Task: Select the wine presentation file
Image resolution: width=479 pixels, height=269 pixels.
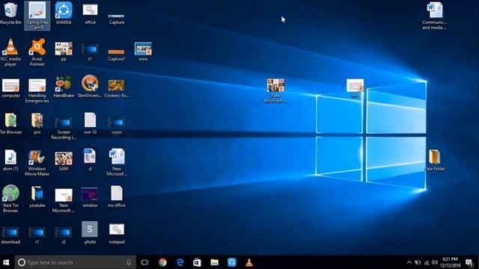Action: (143, 52)
